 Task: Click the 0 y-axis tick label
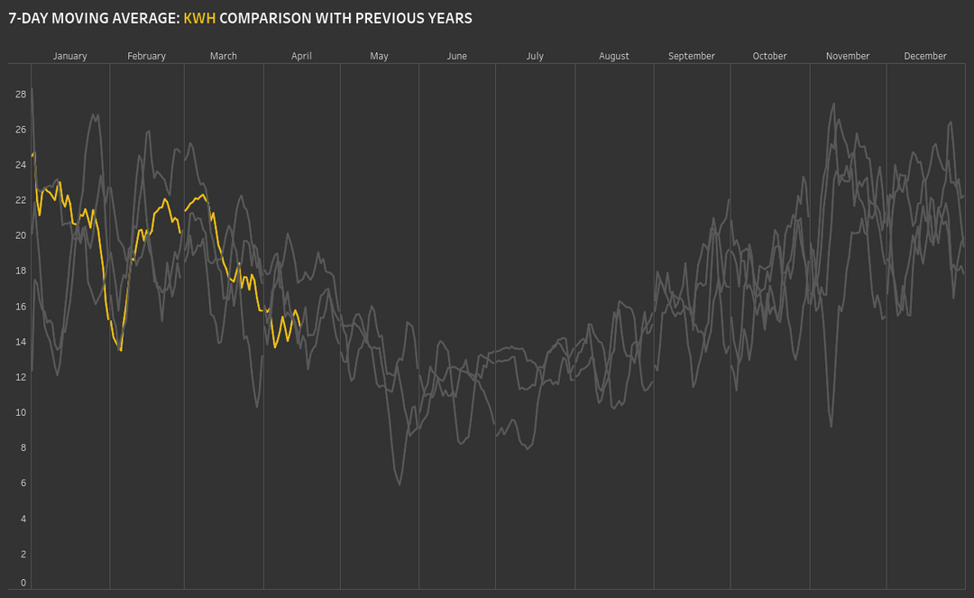tap(23, 583)
